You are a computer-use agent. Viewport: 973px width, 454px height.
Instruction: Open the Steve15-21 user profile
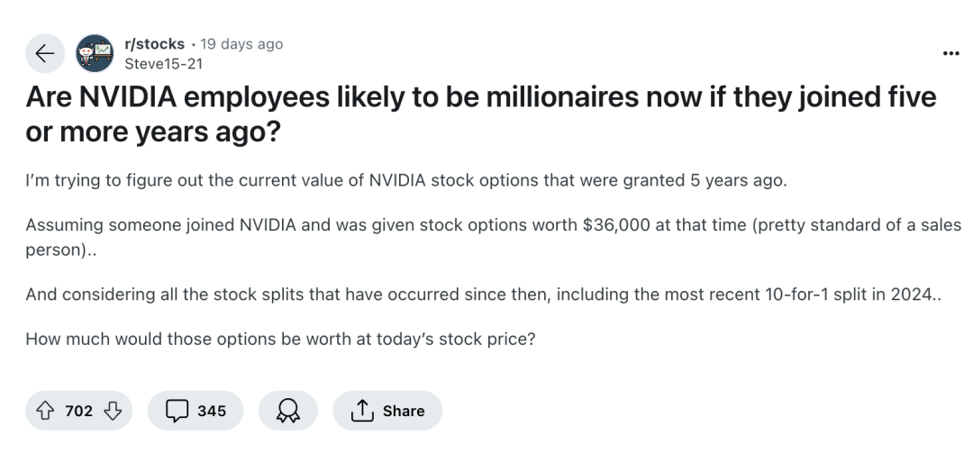(162, 62)
